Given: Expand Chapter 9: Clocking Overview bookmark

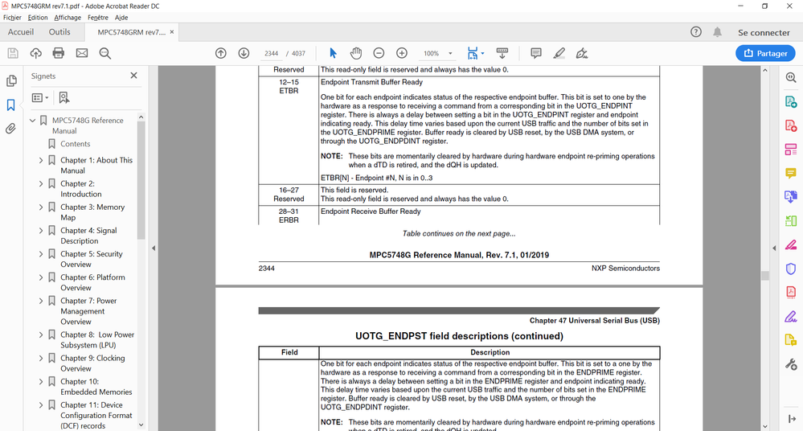Looking at the screenshot, I should point(41,358).
